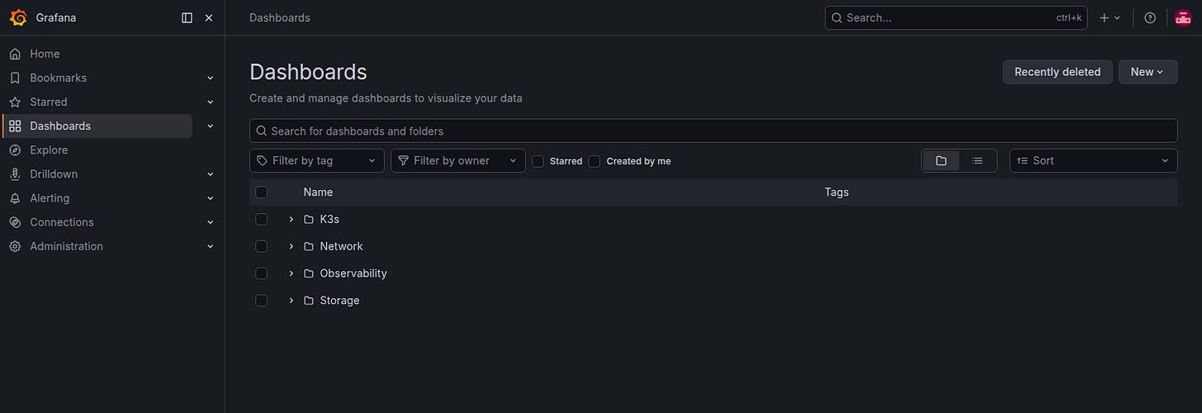Open Administration in the sidebar
The image size is (1202, 413).
click(x=66, y=246)
